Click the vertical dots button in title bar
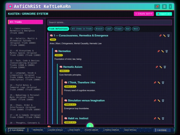Viewport: 180px width, 135px height. [170, 7]
